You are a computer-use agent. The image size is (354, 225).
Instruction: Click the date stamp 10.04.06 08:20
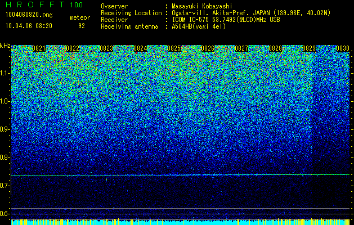(29, 26)
